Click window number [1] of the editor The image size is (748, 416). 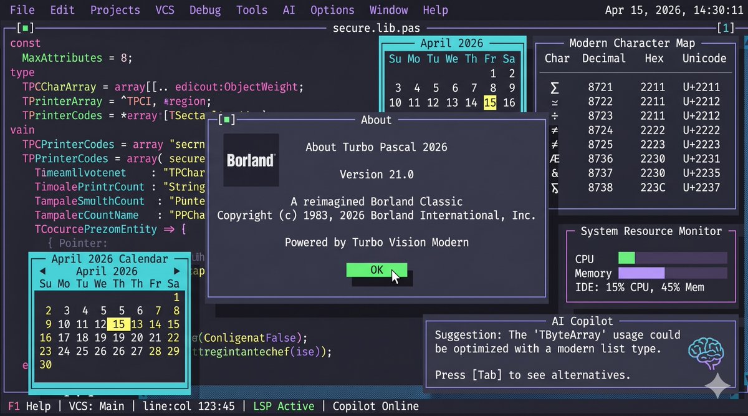point(726,28)
